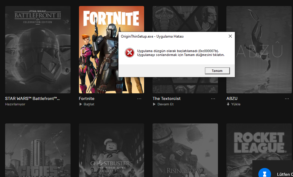Close the OriginThinSetup.exe error dialog

pyautogui.click(x=230, y=36)
